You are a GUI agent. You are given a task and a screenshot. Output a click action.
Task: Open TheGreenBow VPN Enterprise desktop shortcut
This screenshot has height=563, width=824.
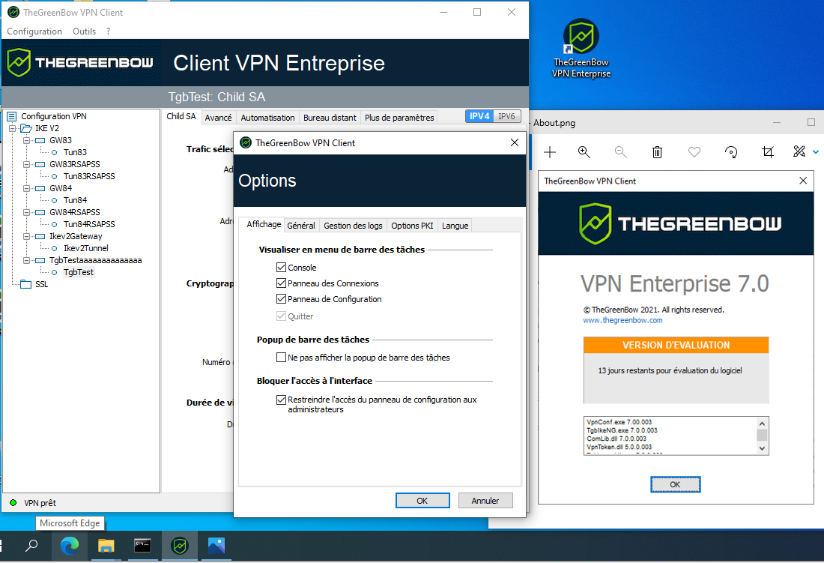[x=581, y=49]
